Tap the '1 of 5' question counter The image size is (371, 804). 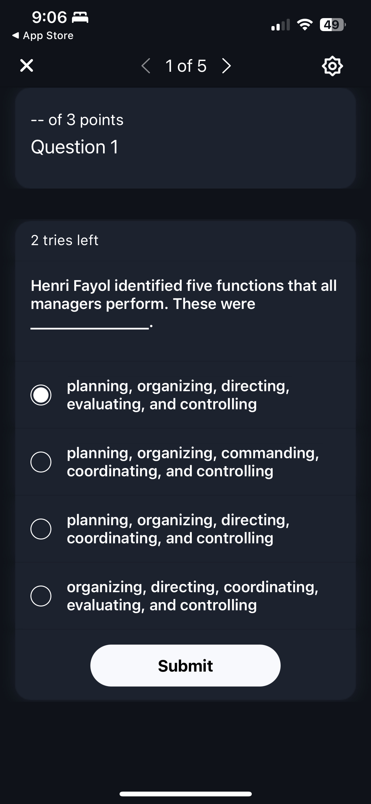click(x=186, y=66)
